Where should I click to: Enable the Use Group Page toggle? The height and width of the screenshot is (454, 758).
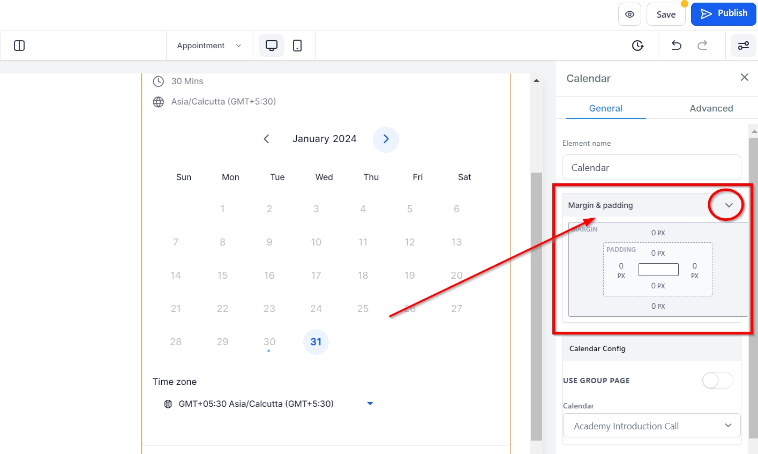pos(717,381)
